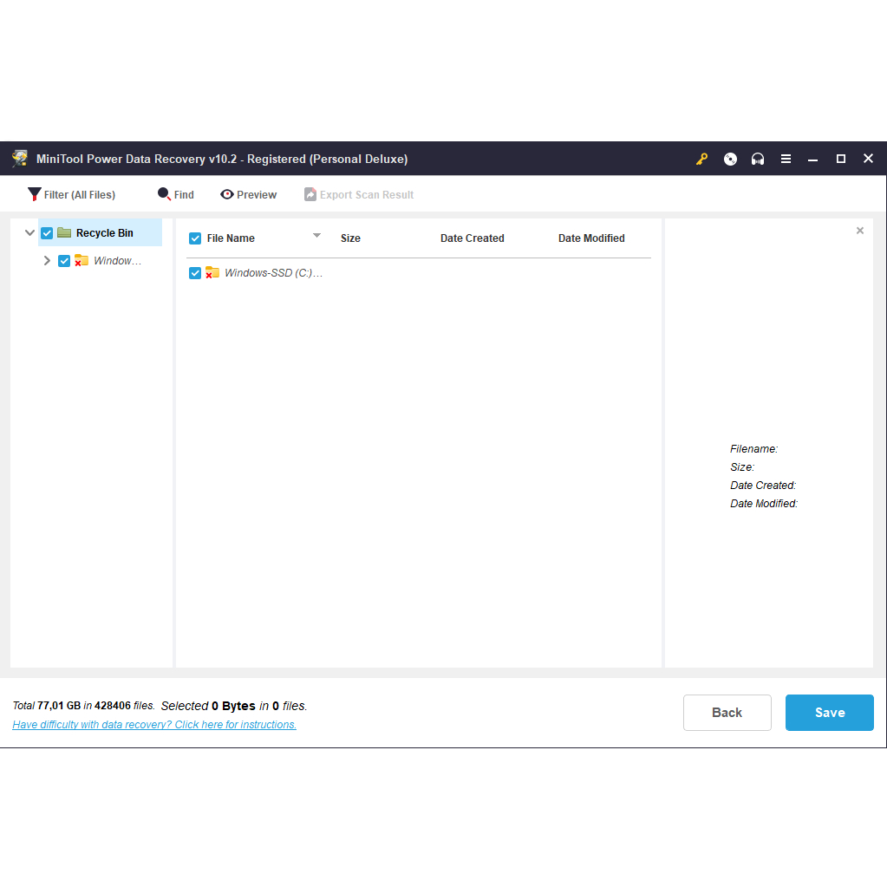Sort by Size column
887x887 pixels.
[x=351, y=238]
